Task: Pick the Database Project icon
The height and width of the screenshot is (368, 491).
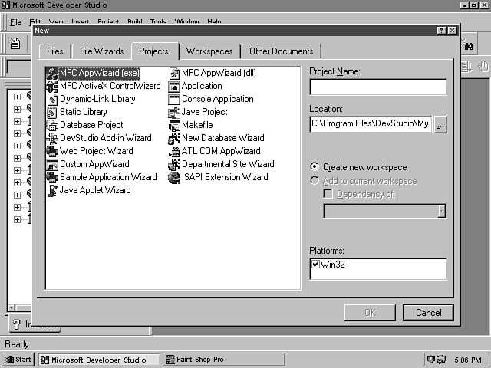Action: click(52, 126)
